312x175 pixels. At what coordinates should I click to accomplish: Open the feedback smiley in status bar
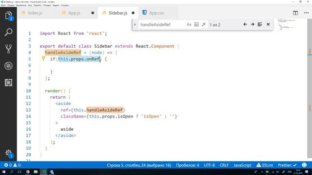[304, 165]
